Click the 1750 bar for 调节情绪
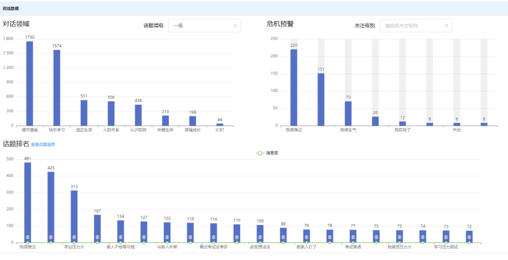Viewport: 508px width, 260px height. click(29, 84)
